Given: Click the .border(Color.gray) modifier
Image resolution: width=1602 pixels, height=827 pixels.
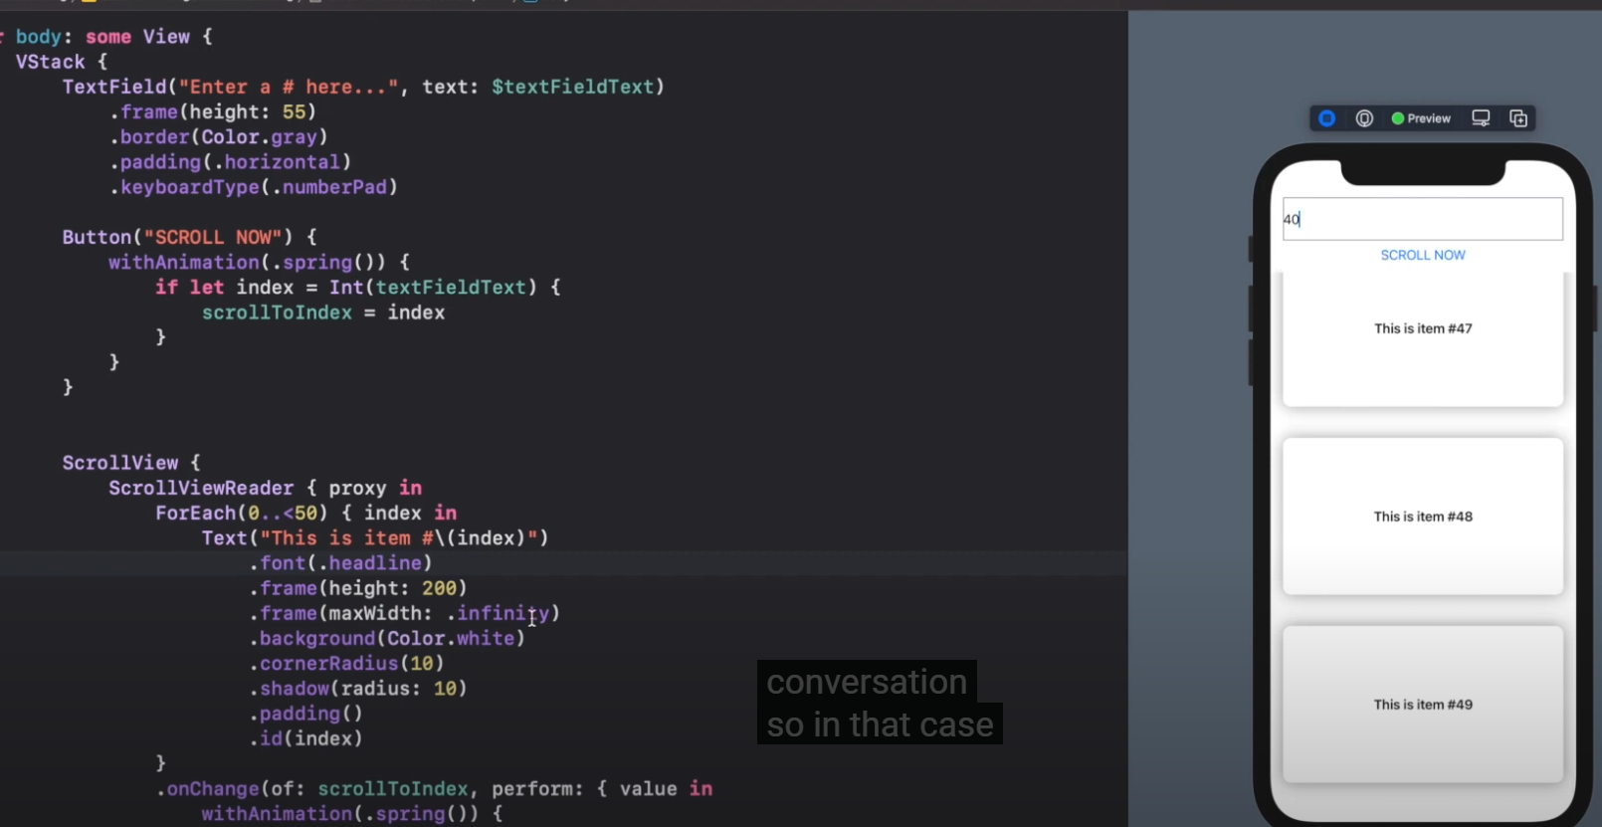Looking at the screenshot, I should pyautogui.click(x=219, y=136).
